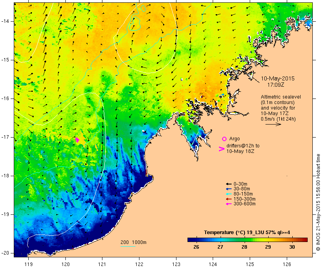
Task: Click the longitude axis label 125
Action: pos(250,264)
